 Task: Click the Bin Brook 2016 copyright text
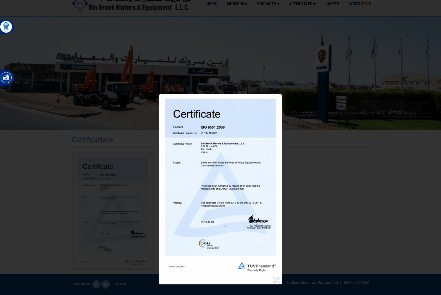328,283
